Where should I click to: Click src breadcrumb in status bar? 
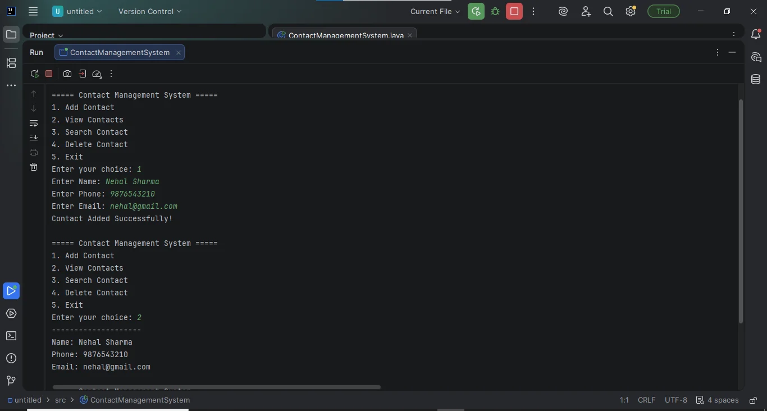click(x=60, y=400)
